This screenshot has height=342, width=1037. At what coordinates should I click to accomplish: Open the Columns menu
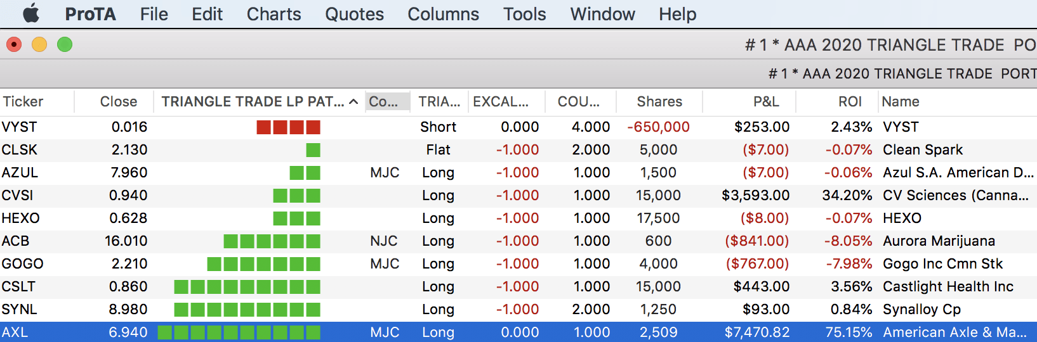coord(444,14)
